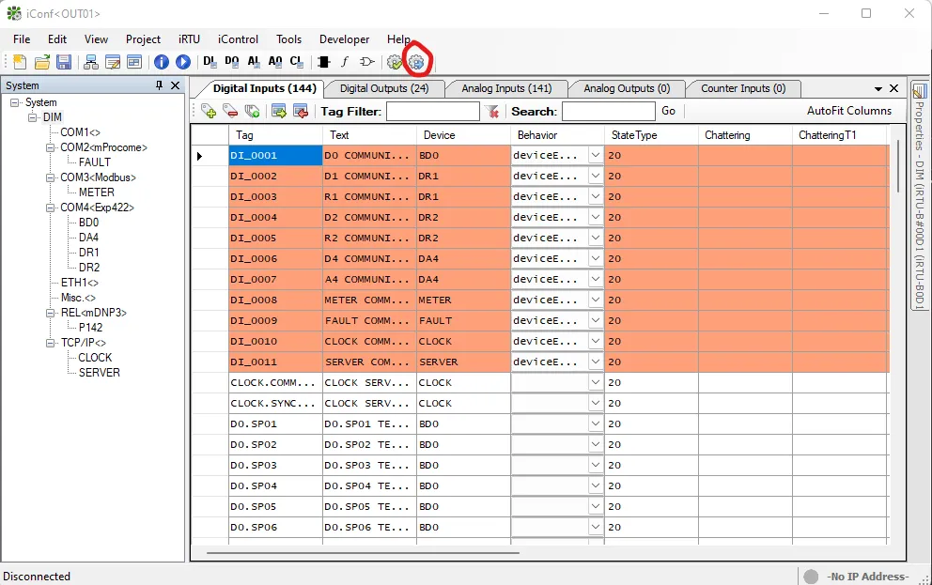
Task: Click the DO toolbar icon
Action: point(232,61)
